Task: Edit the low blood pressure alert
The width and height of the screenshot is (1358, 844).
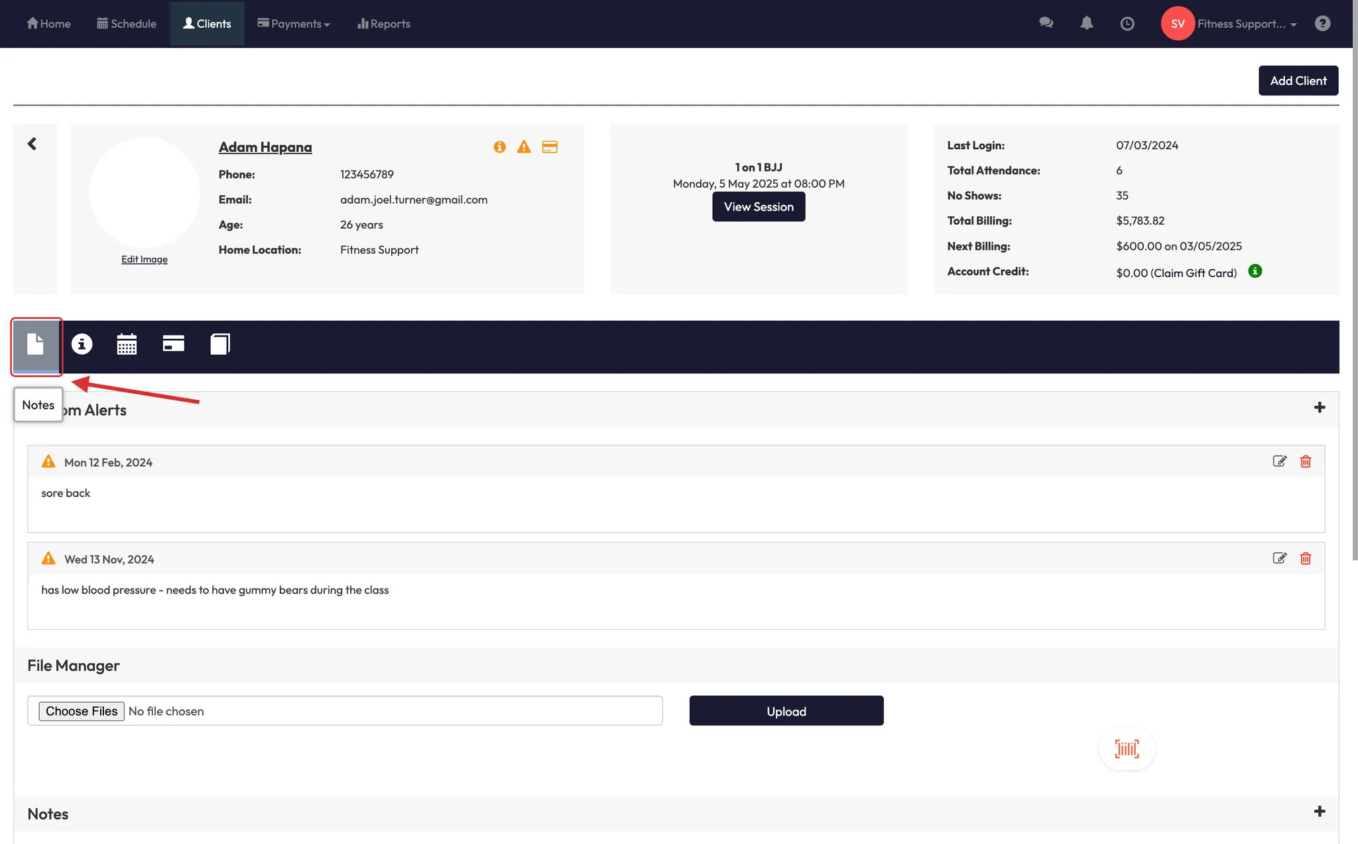Action: (x=1279, y=558)
